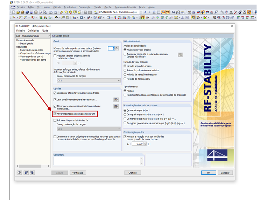Screen dimensions: 266x200
Task: Toggle 'Usar divisão também para barras retas' checkbox
Action: tap(55, 100)
